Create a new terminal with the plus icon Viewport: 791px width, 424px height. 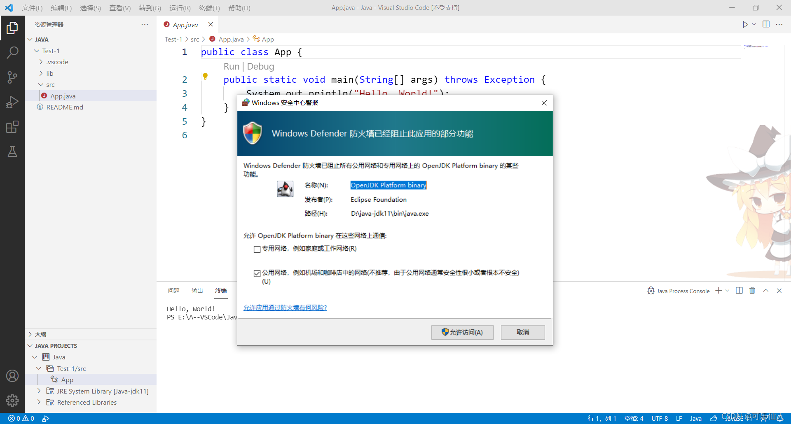pyautogui.click(x=718, y=291)
